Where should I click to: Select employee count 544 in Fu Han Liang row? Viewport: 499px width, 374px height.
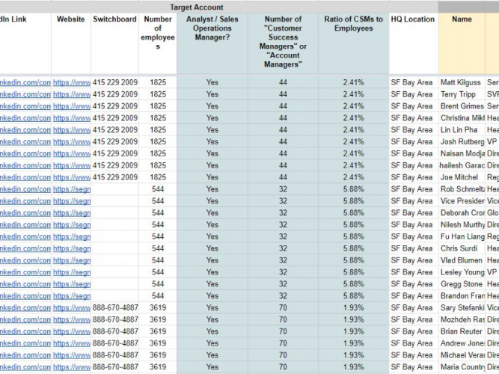pos(158,236)
